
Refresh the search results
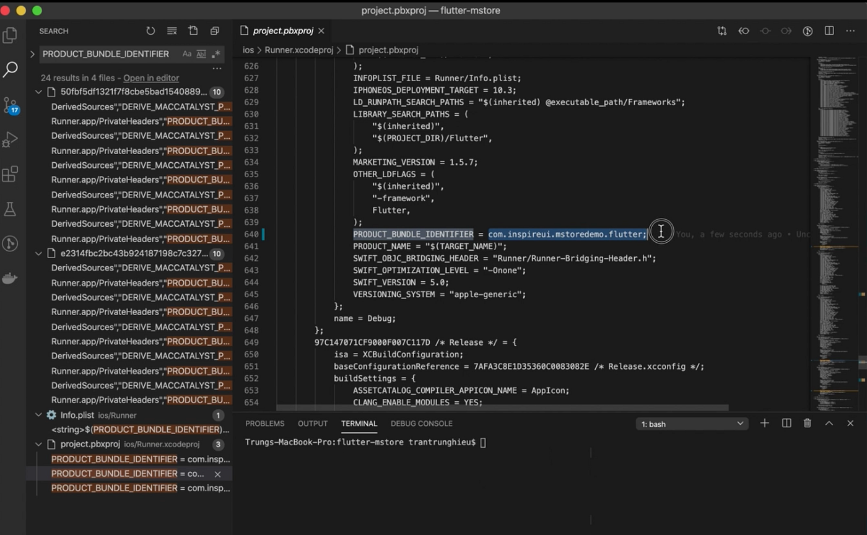(150, 31)
